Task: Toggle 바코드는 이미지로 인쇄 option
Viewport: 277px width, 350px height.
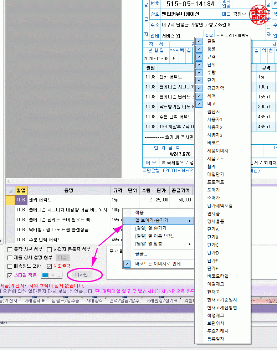Action: 159,264
